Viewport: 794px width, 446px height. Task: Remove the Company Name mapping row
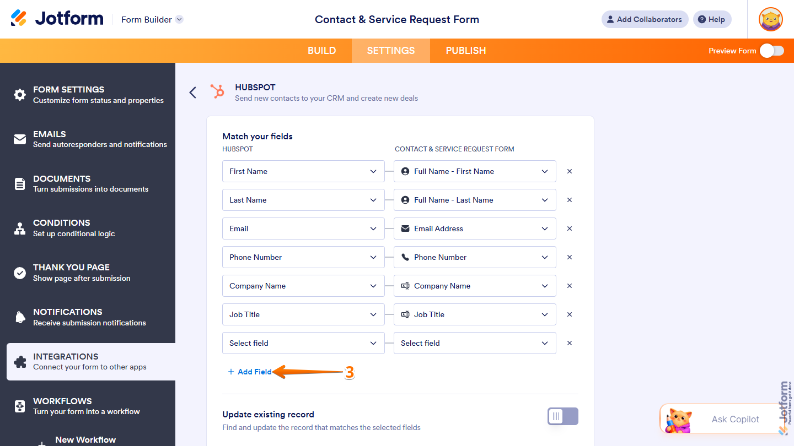(570, 286)
